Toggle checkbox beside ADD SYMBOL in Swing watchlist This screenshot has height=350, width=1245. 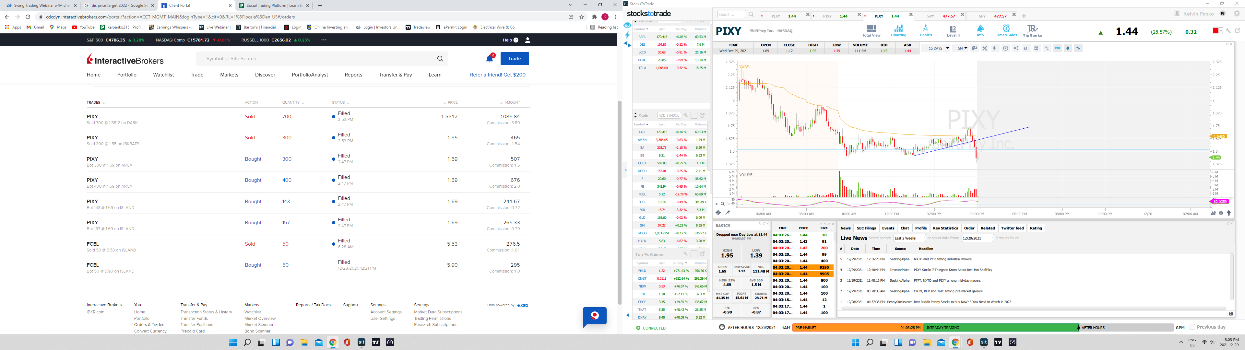694,116
